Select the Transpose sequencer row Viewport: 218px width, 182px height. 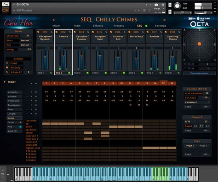coord(14,105)
